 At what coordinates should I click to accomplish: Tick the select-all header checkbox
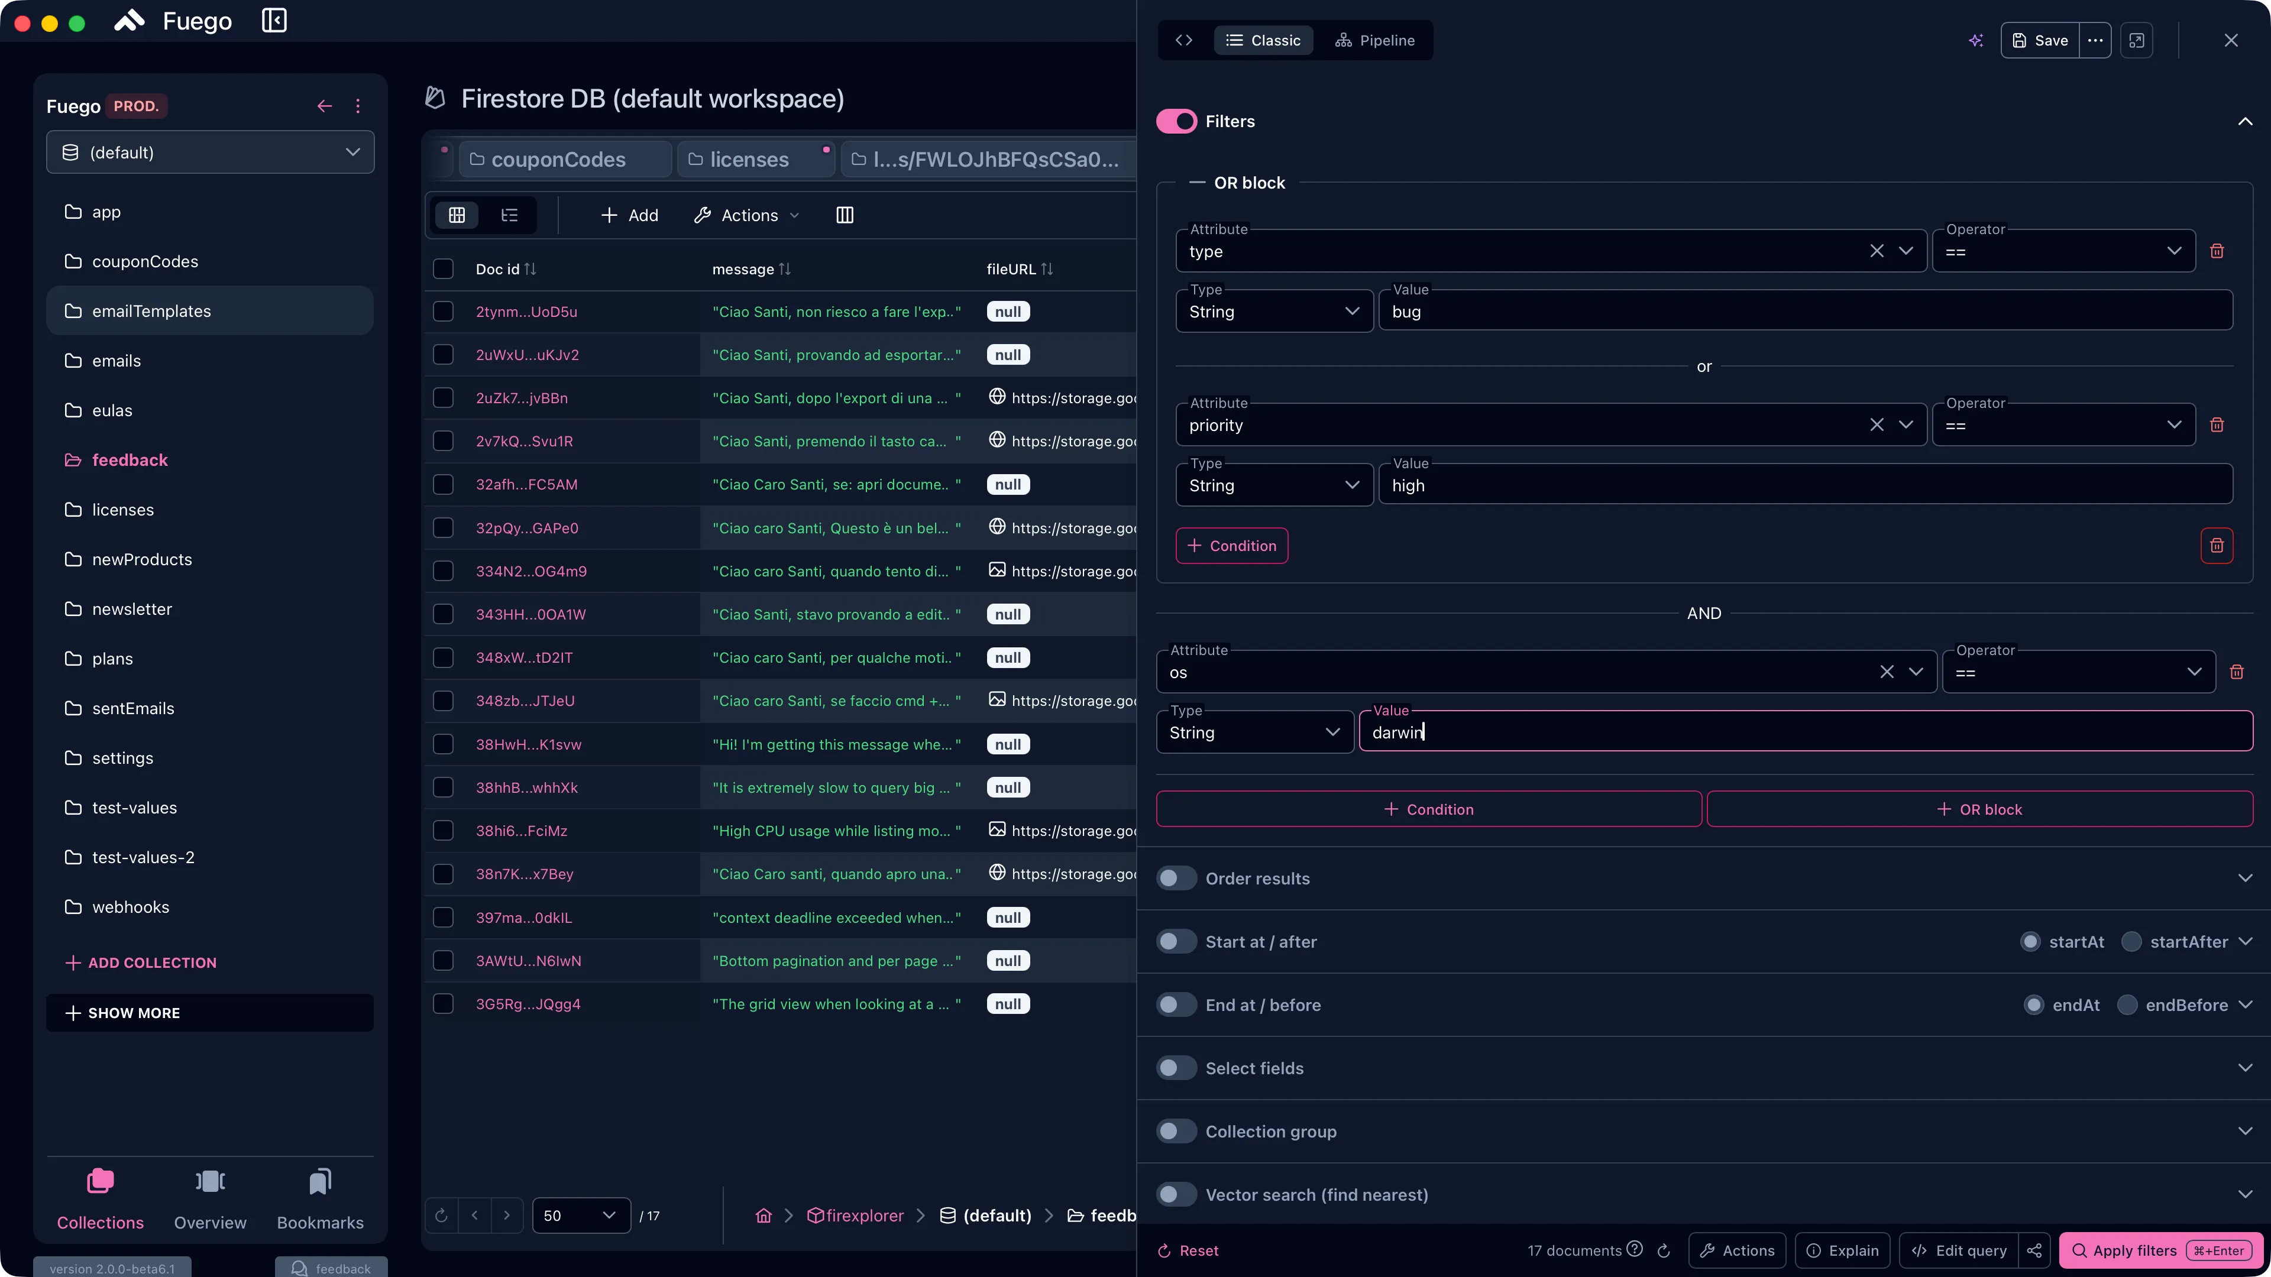(444, 269)
